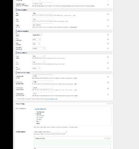The image size is (139, 149).
Task: Click the Product width _width field
Action: coord(43,82)
